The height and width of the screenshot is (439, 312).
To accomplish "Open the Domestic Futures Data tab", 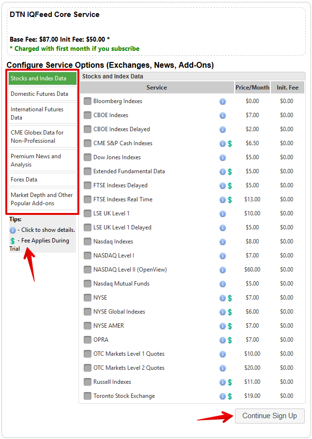I will pos(43,94).
